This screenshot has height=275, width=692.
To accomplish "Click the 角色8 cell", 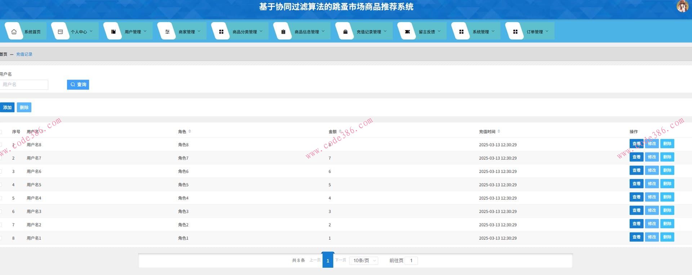I will coord(183,145).
